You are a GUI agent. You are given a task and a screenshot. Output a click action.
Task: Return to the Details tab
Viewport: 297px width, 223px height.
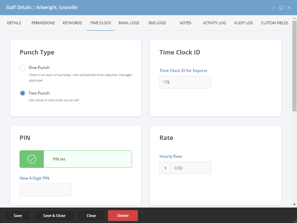pos(14,23)
